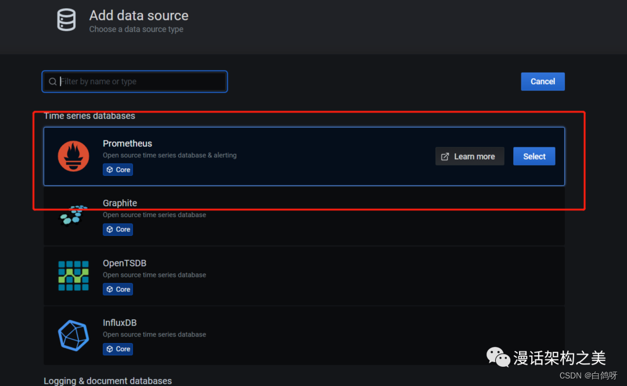Focus the Filter by name or type field

[x=135, y=82]
